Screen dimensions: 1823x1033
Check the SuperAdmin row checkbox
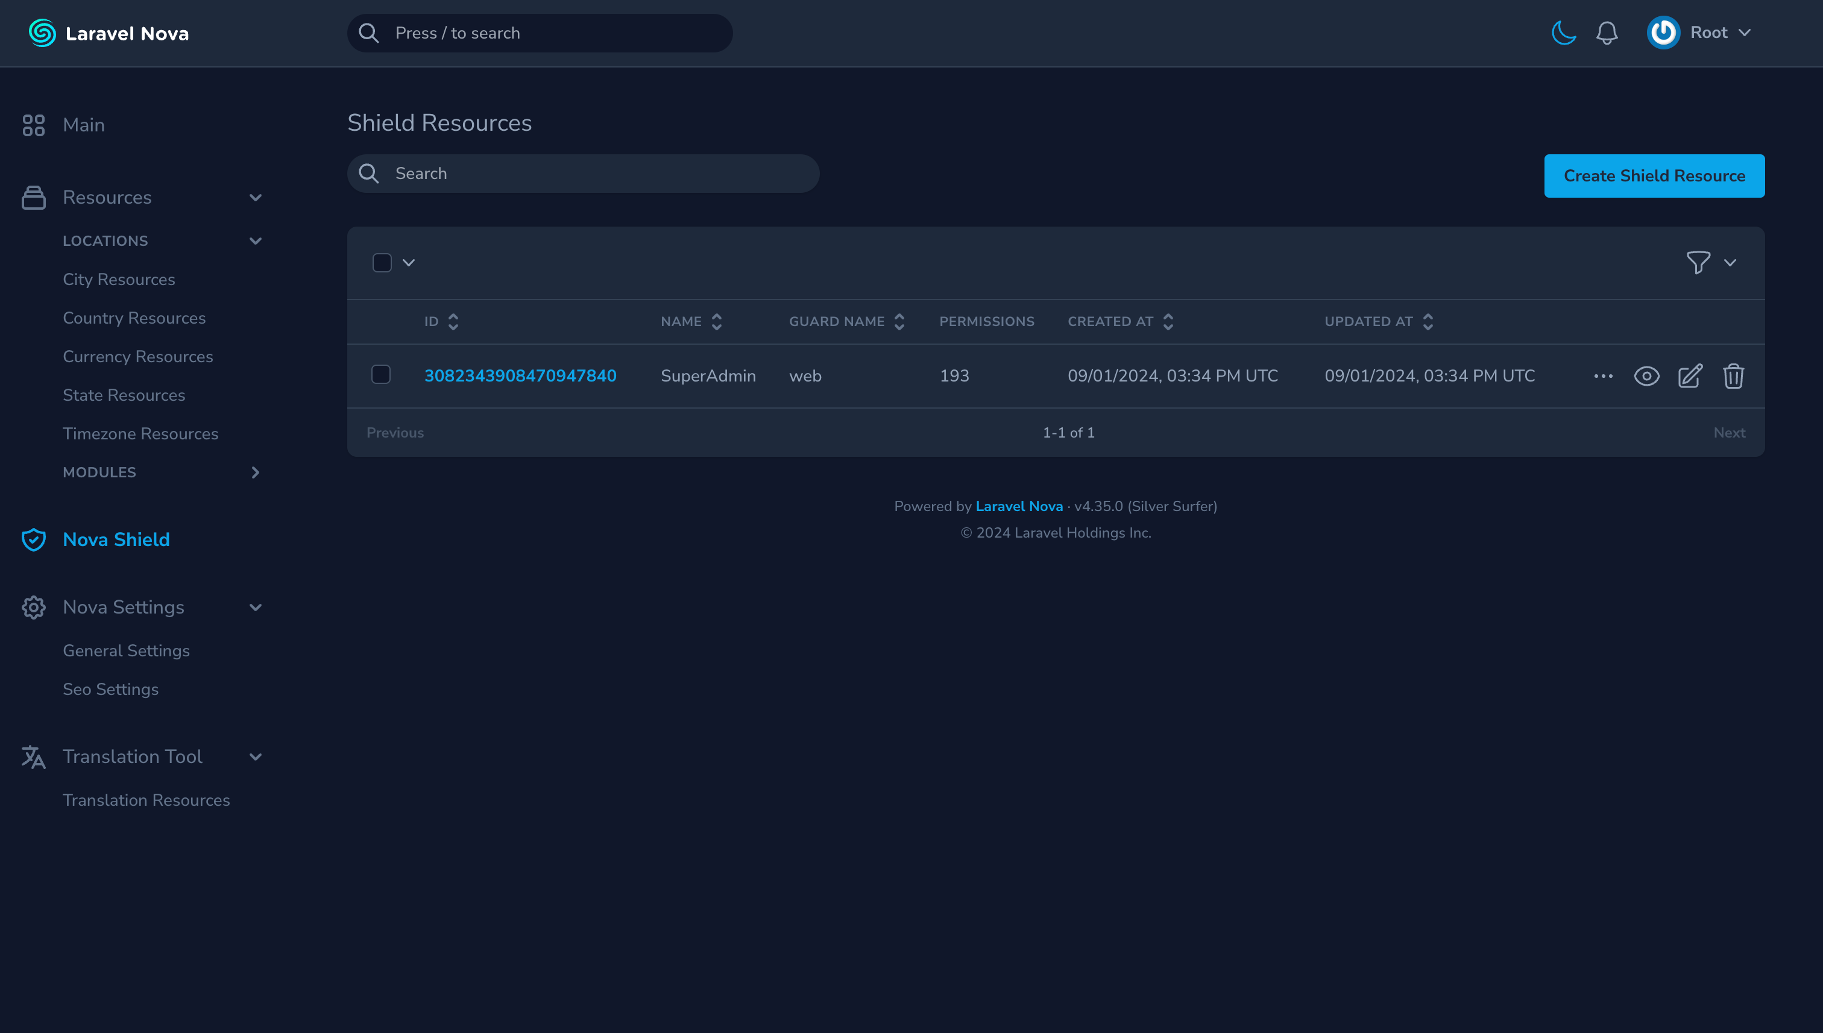[x=381, y=375]
